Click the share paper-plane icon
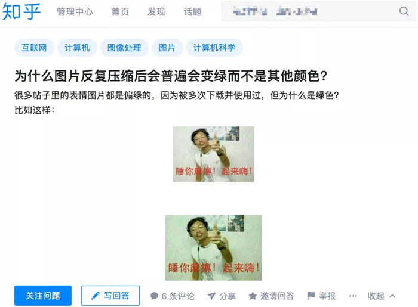Viewport: 418px width, 307px height. [211, 296]
